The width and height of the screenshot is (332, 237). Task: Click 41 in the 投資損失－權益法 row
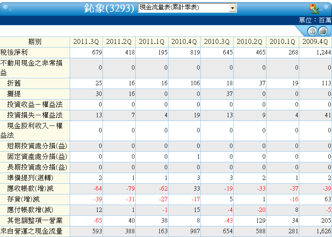point(328,115)
